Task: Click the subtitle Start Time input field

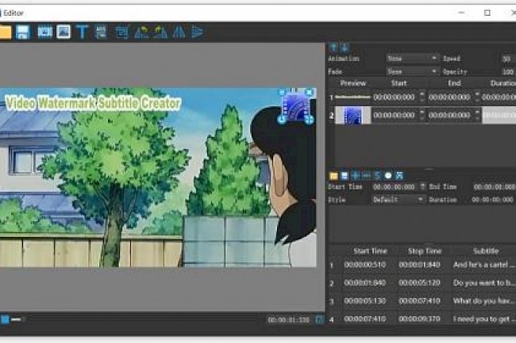Action: click(x=395, y=187)
